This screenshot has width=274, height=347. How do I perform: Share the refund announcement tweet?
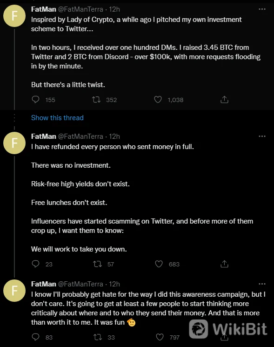(224, 264)
